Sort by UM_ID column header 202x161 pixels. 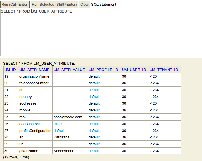pyautogui.click(x=10, y=70)
